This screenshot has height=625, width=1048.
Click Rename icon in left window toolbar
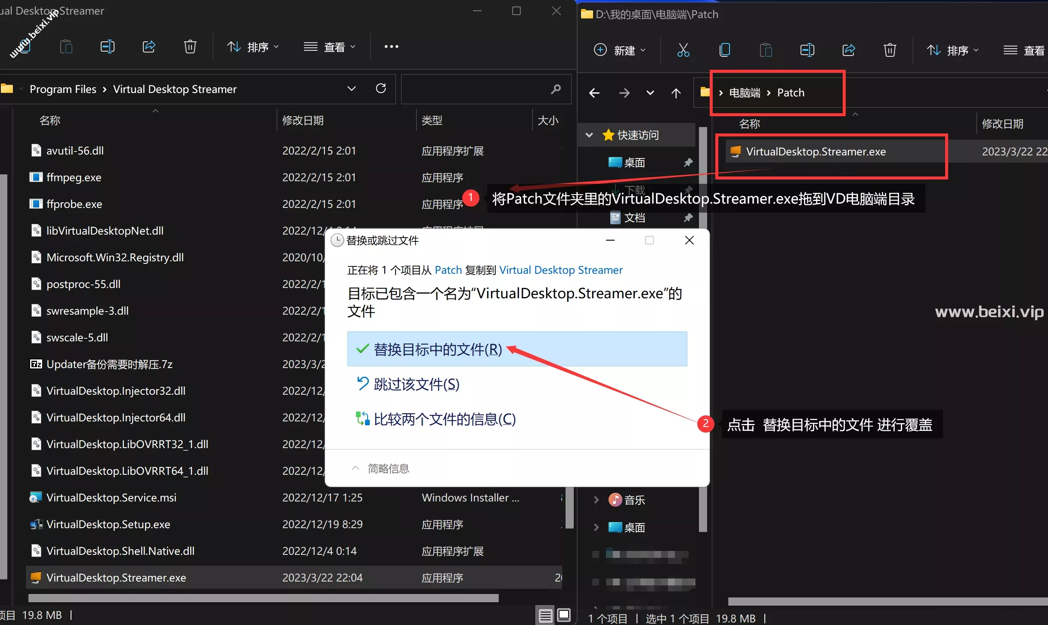[107, 46]
